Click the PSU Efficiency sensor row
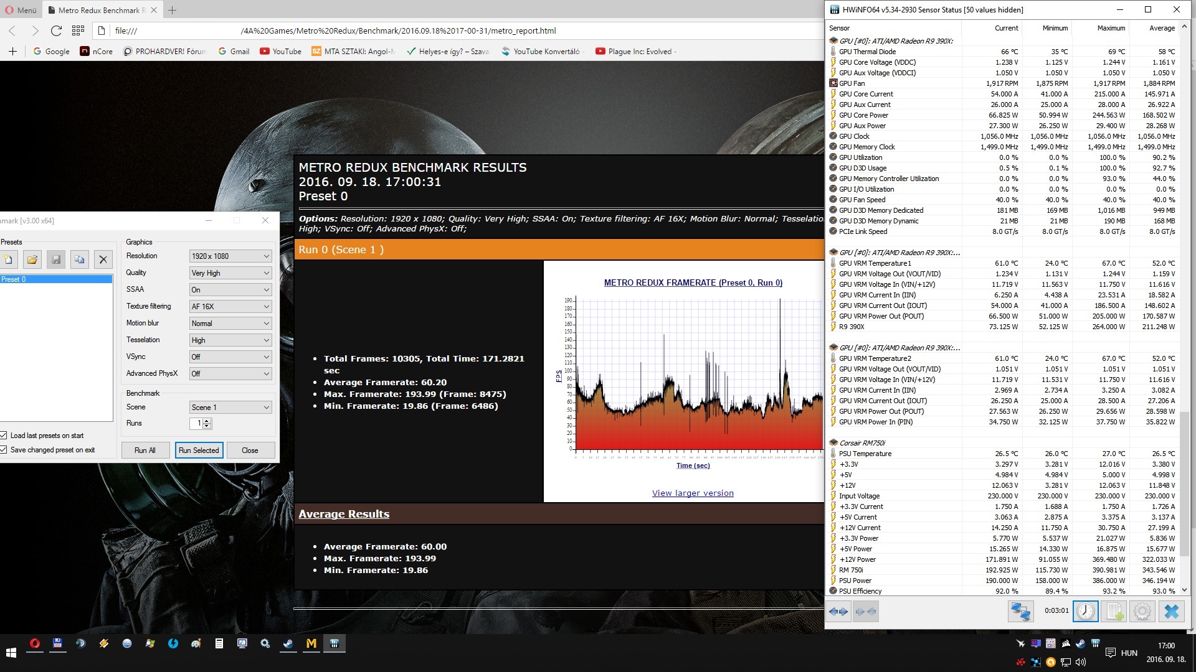This screenshot has width=1196, height=672. (x=1002, y=591)
